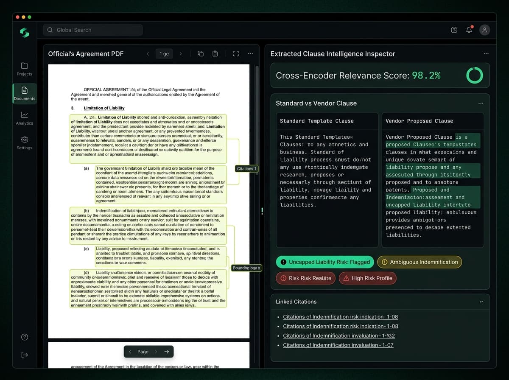Click the highlighted subclause (b) block
Image resolution: width=509 pixels, height=380 pixels.
coord(148,226)
